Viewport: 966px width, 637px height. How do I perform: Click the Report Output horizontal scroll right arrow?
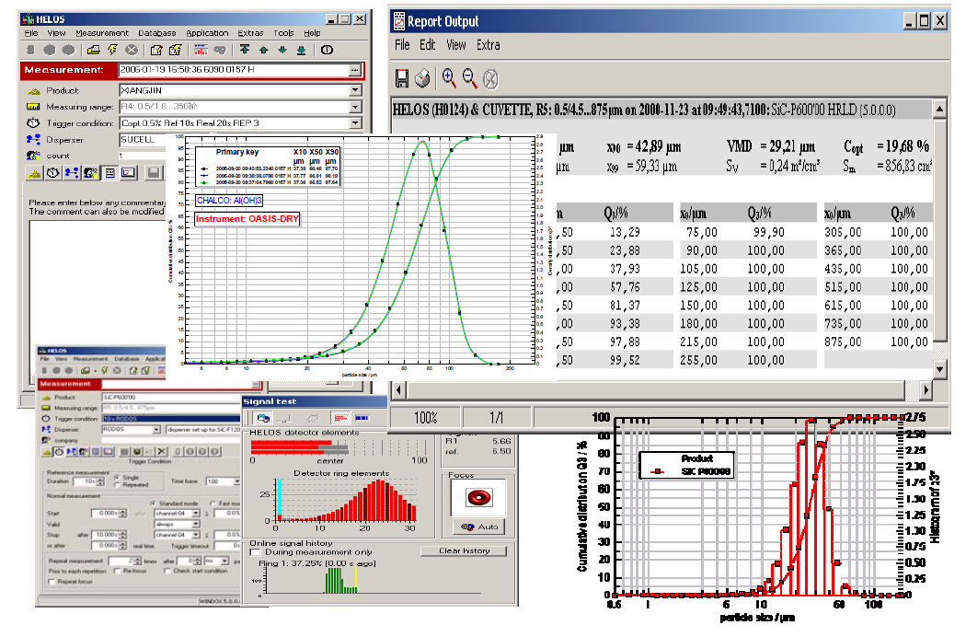(x=926, y=390)
